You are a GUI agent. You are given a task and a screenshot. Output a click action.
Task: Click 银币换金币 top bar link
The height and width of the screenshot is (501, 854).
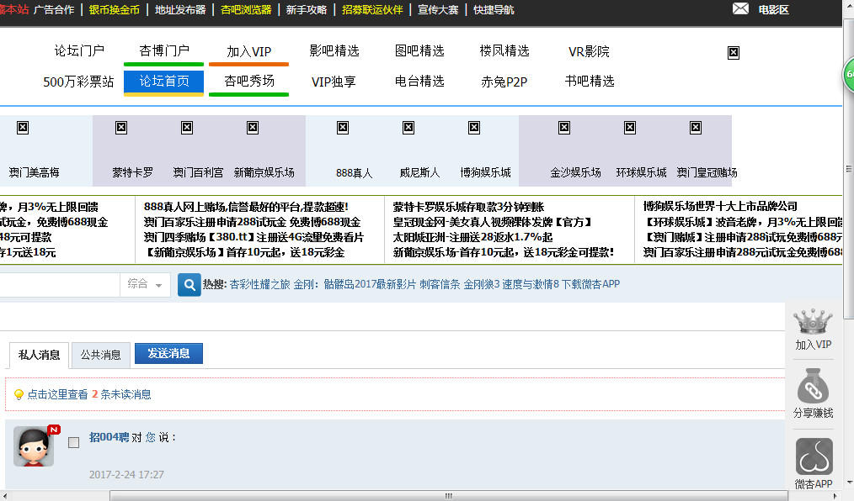(x=115, y=10)
